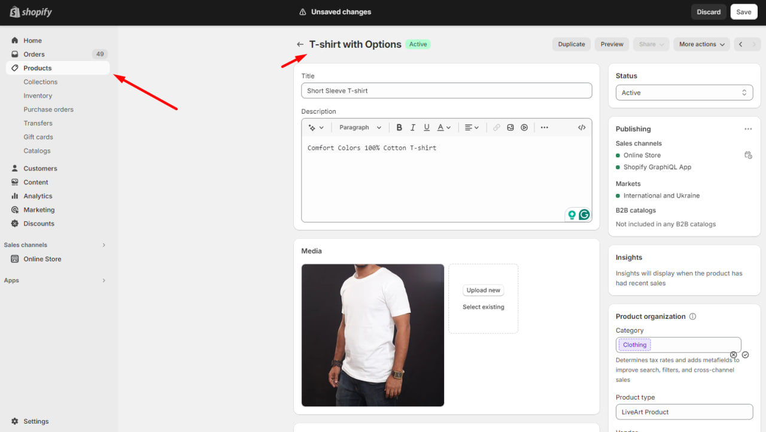This screenshot has height=432, width=766.
Task: Click the confirm checkmark icon on Category field
Action: [745, 355]
